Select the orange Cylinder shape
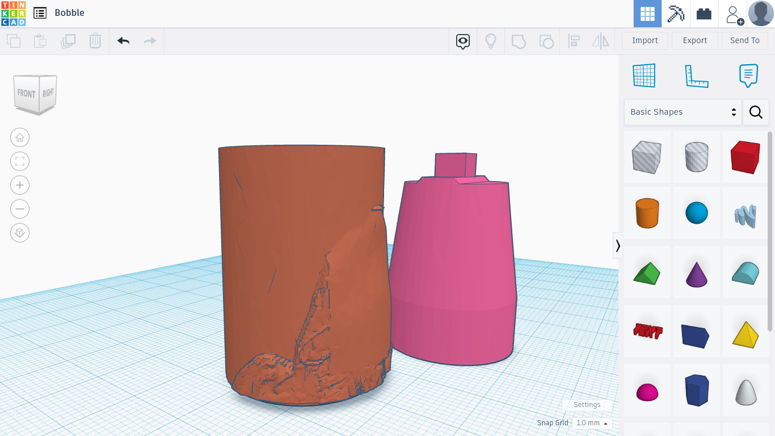Image resolution: width=775 pixels, height=436 pixels. point(647,213)
